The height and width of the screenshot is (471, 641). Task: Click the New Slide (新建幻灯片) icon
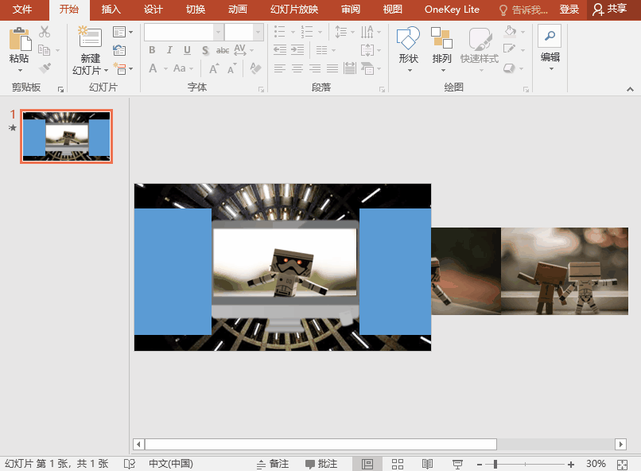(x=90, y=39)
